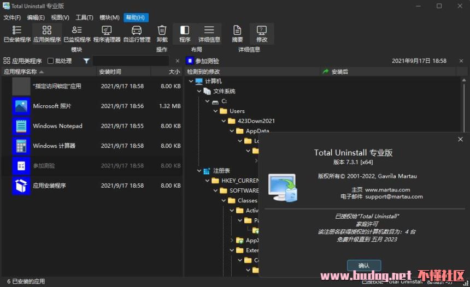Screen dimensions: 470x287
Task: Select the 应用安装程序 app icon
Action: point(21,186)
